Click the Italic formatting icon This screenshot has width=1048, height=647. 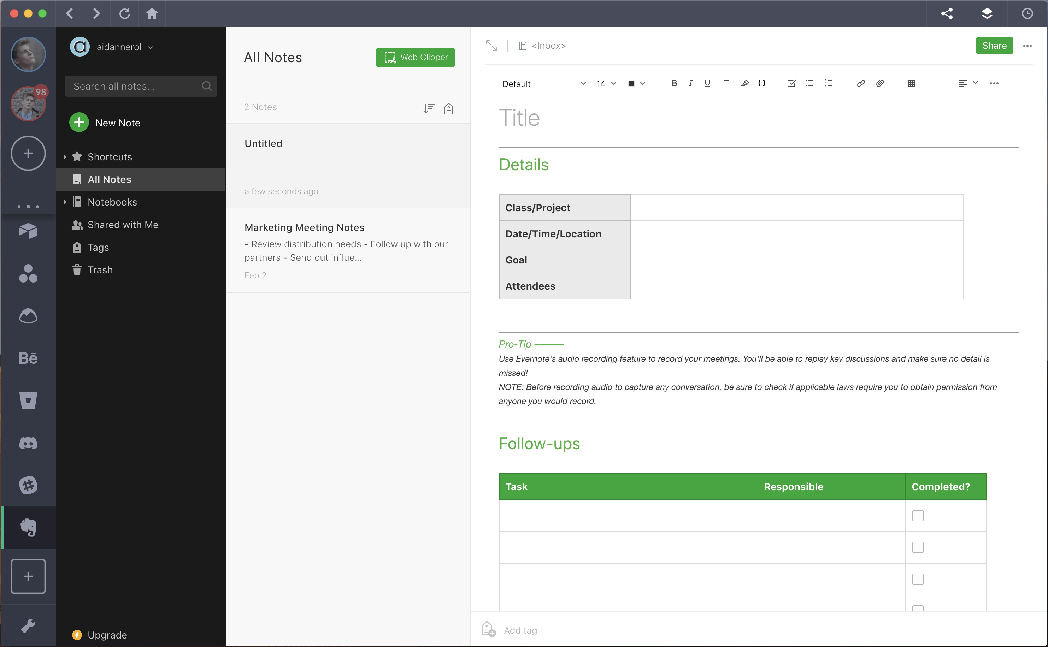pyautogui.click(x=690, y=83)
